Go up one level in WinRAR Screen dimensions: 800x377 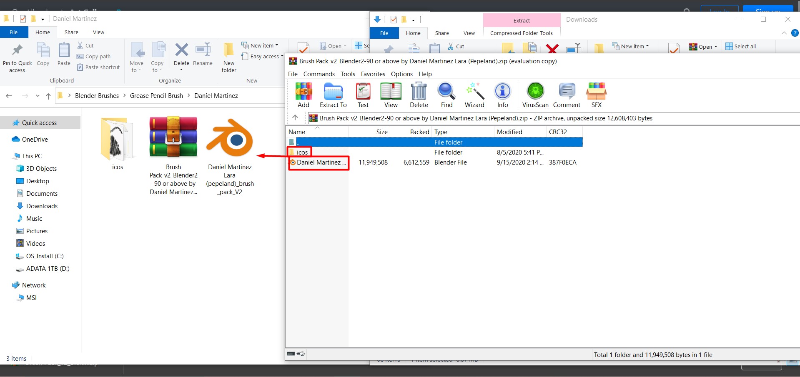coord(295,118)
